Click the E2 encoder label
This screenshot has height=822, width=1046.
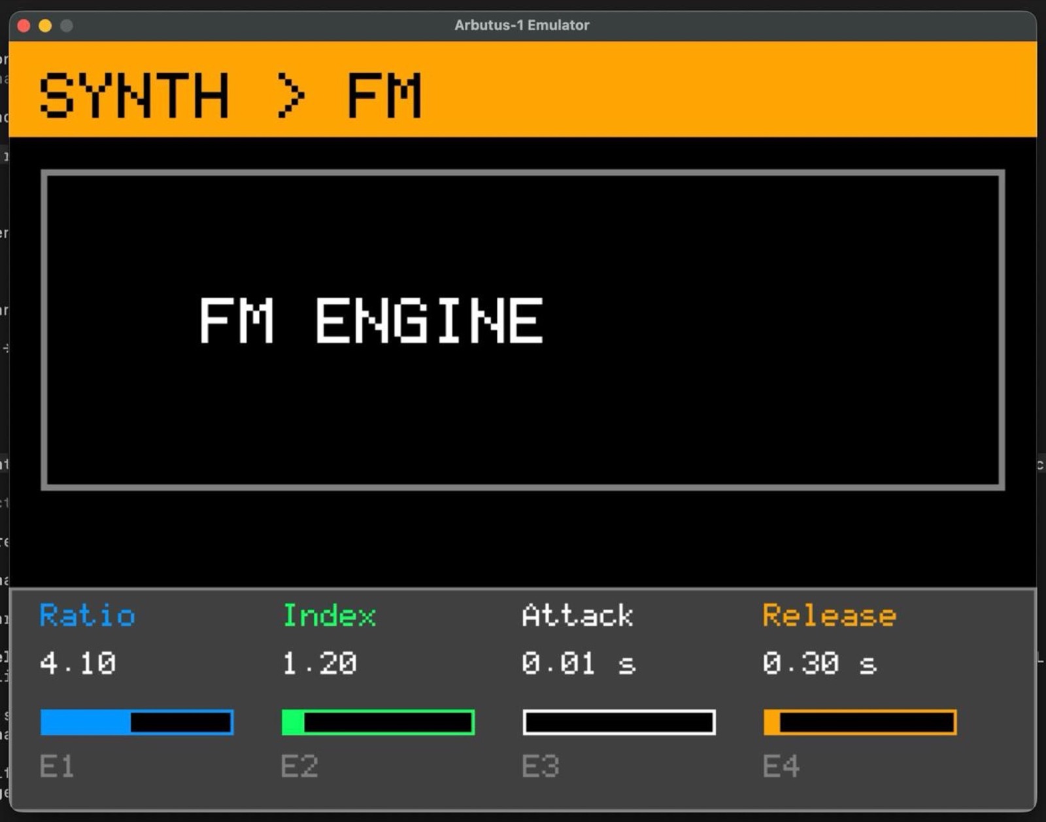pos(299,766)
